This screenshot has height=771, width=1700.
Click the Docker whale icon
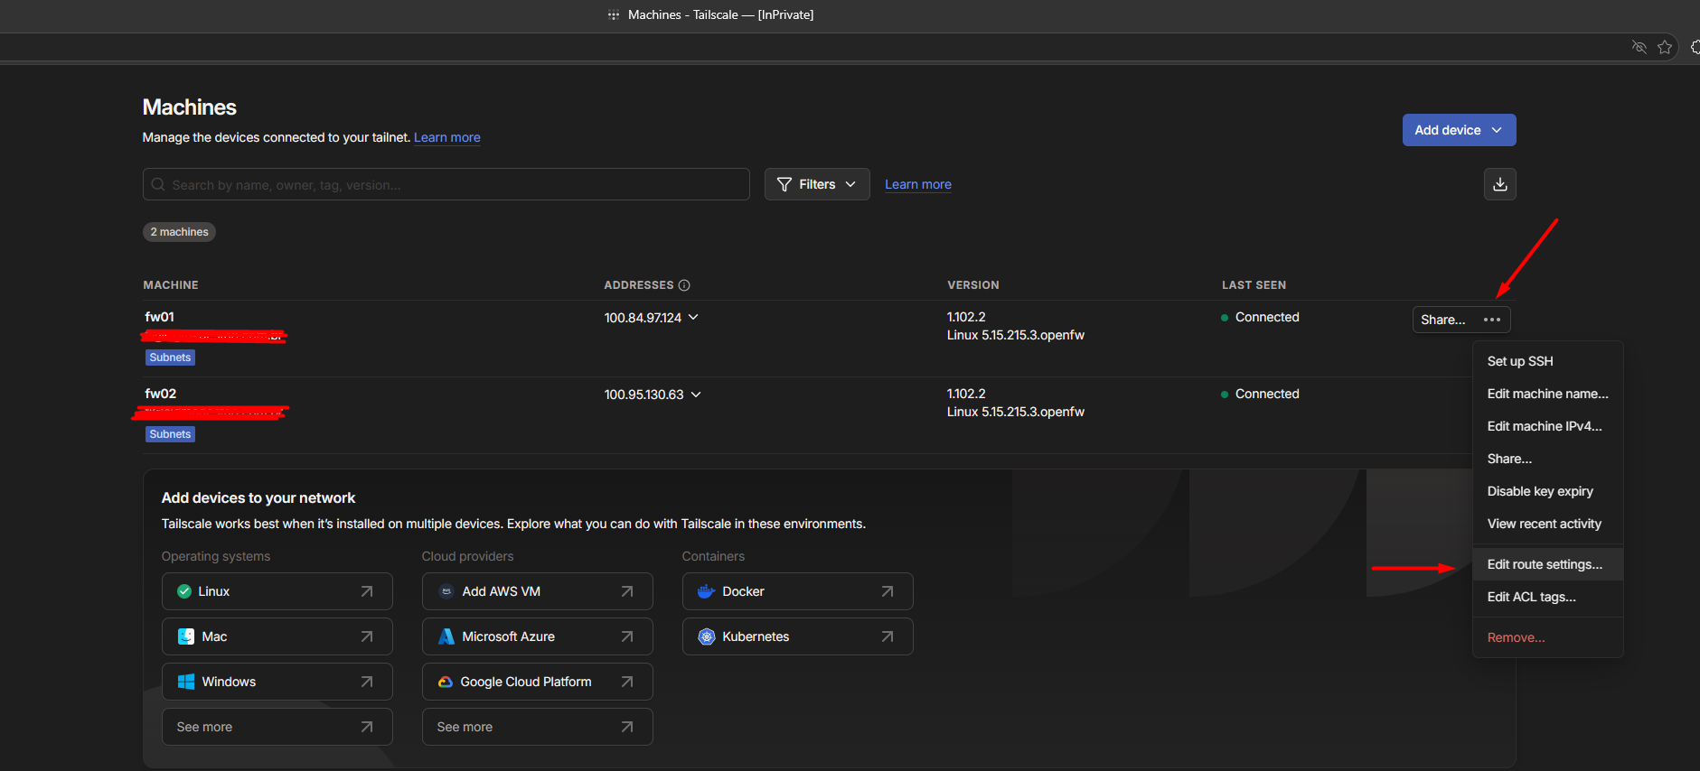706,591
